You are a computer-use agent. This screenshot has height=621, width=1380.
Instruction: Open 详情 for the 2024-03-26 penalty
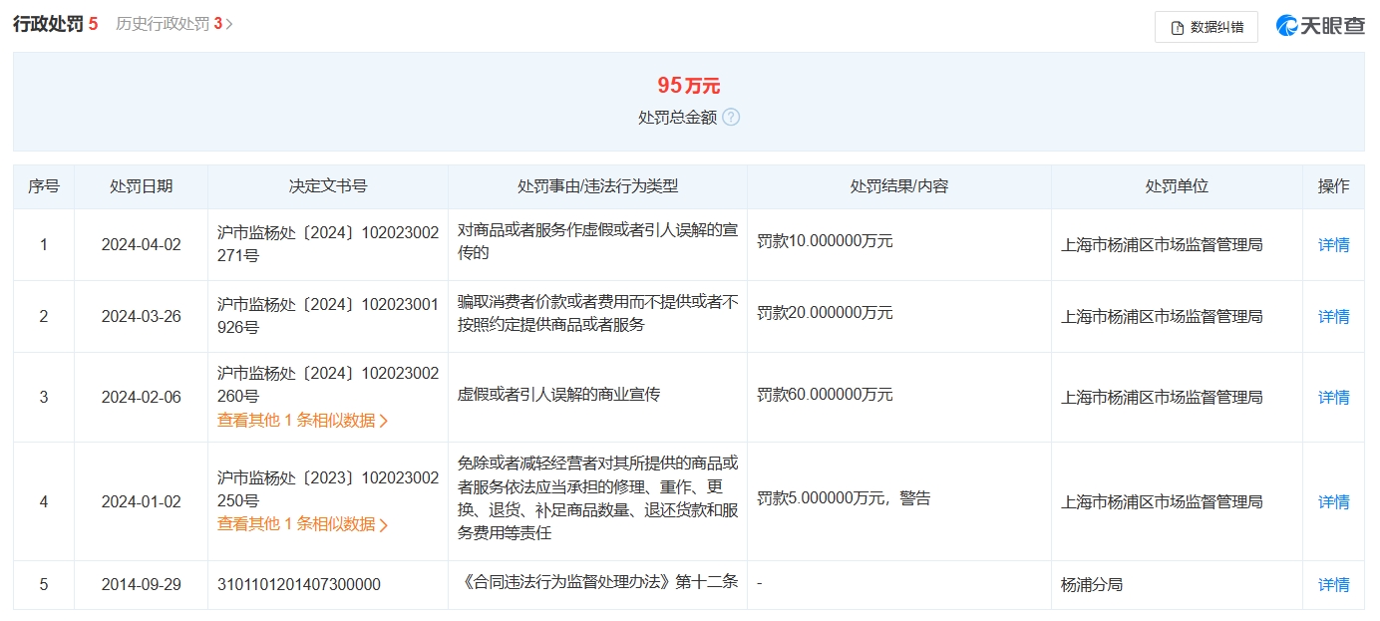tap(1334, 315)
